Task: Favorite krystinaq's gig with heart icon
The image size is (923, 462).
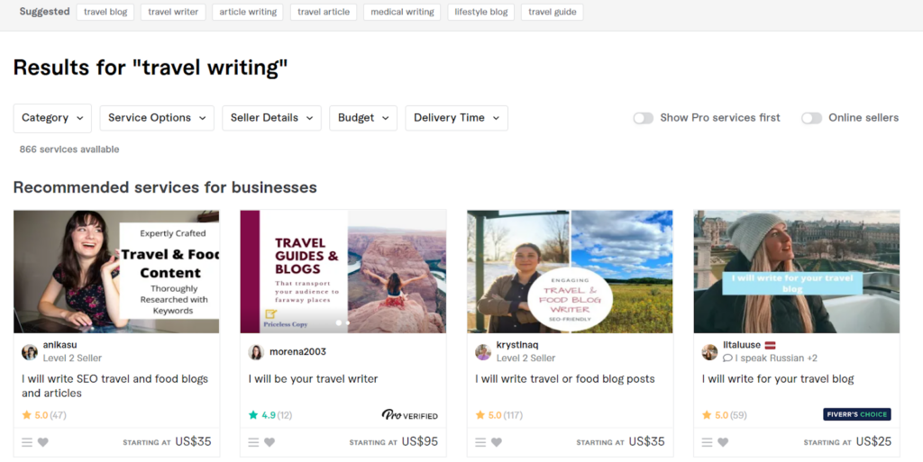Action: [497, 442]
